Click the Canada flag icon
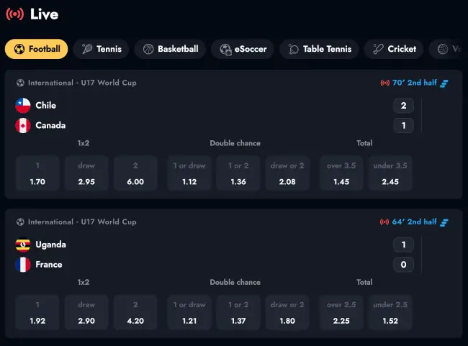468x346 pixels. [x=23, y=126]
